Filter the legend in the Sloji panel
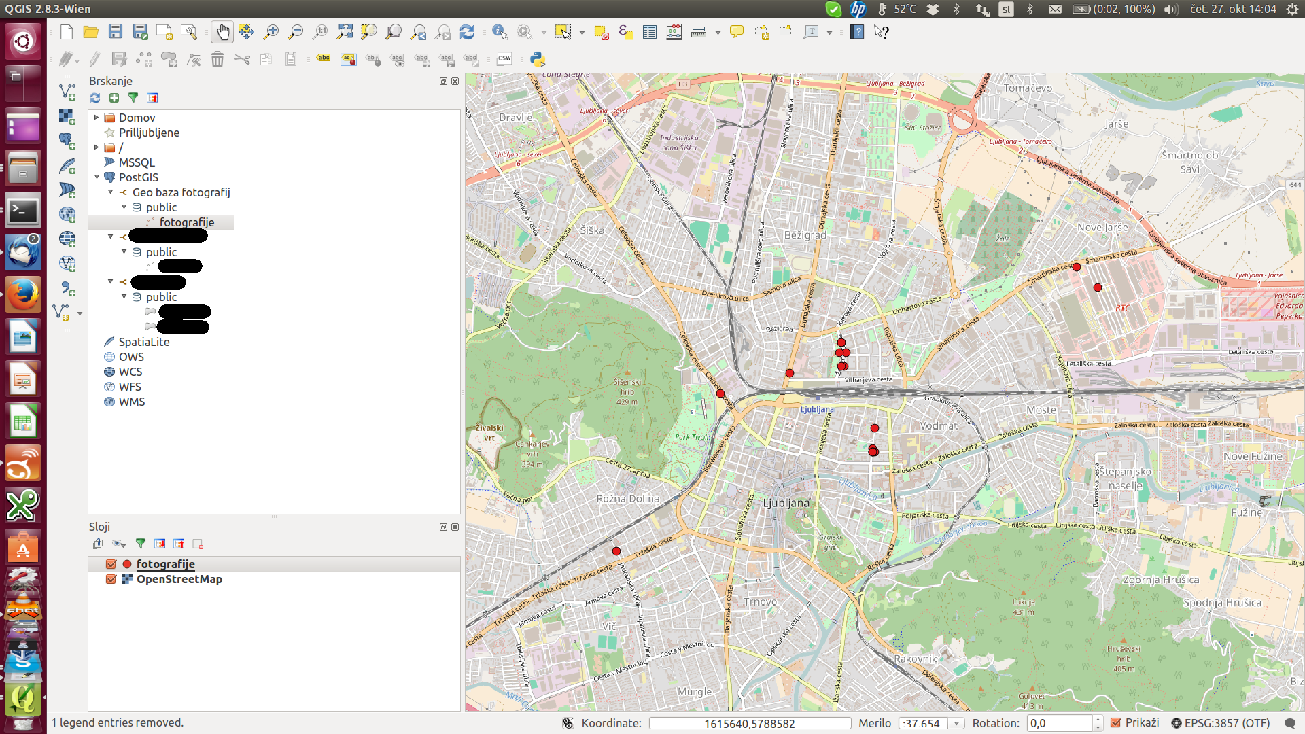This screenshot has height=734, width=1305. coord(141,543)
